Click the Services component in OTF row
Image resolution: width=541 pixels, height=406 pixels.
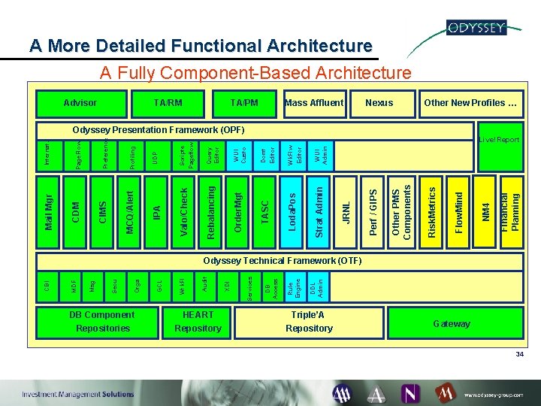(250, 286)
